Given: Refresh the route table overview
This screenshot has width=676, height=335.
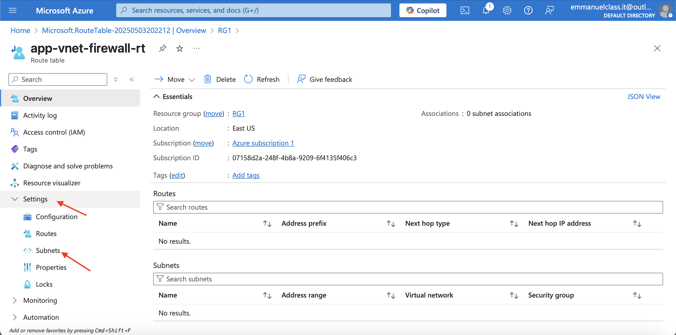Looking at the screenshot, I should (x=262, y=79).
